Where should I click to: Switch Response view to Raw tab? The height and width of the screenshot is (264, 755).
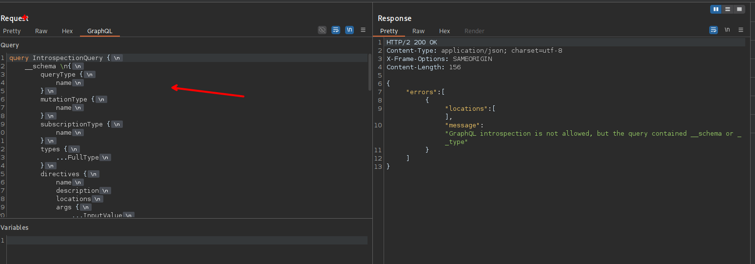418,31
